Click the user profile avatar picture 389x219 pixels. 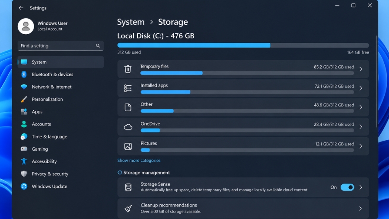click(26, 26)
